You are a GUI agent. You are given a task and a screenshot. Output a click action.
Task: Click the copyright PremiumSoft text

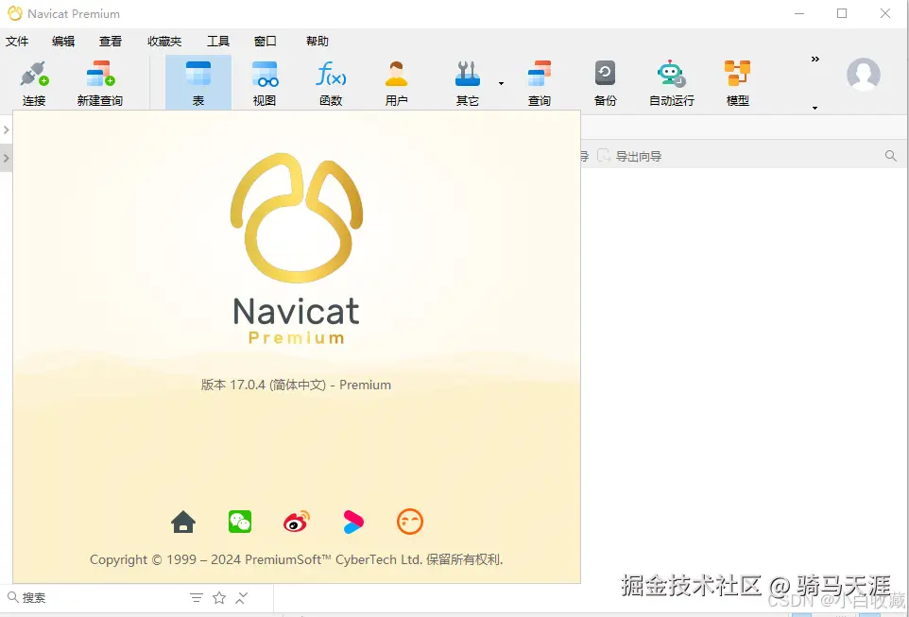[297, 559]
